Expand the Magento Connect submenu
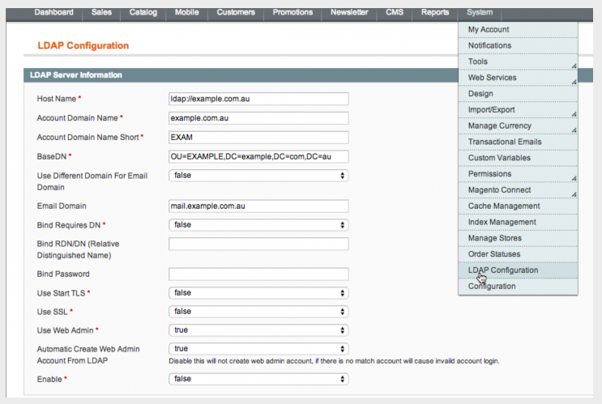The image size is (602, 404). pyautogui.click(x=518, y=190)
